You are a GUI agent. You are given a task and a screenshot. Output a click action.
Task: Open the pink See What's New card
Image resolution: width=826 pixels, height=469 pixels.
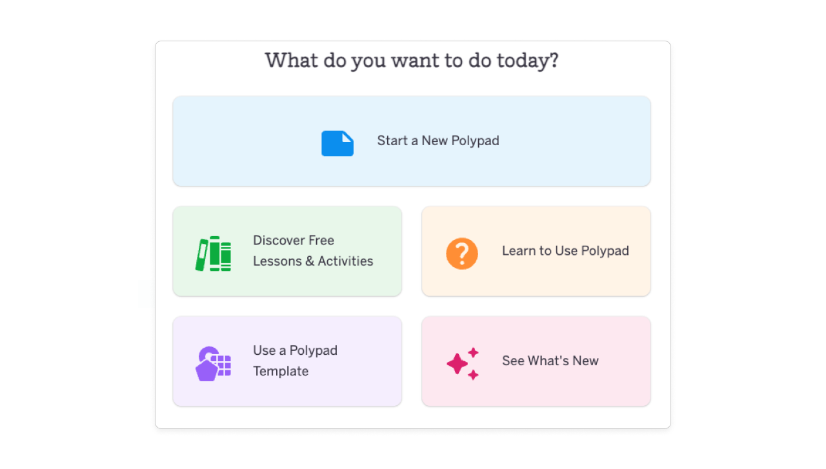point(536,387)
